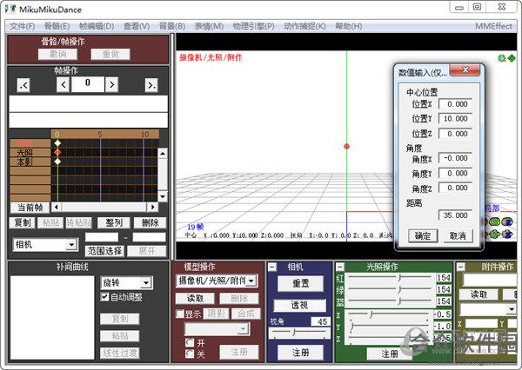522x370 pixels.
Task: Close the 数值输入 numeric input dialog
Action: click(x=465, y=70)
